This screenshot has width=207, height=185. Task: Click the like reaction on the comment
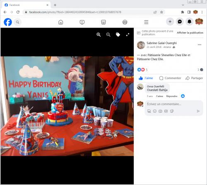(183, 96)
